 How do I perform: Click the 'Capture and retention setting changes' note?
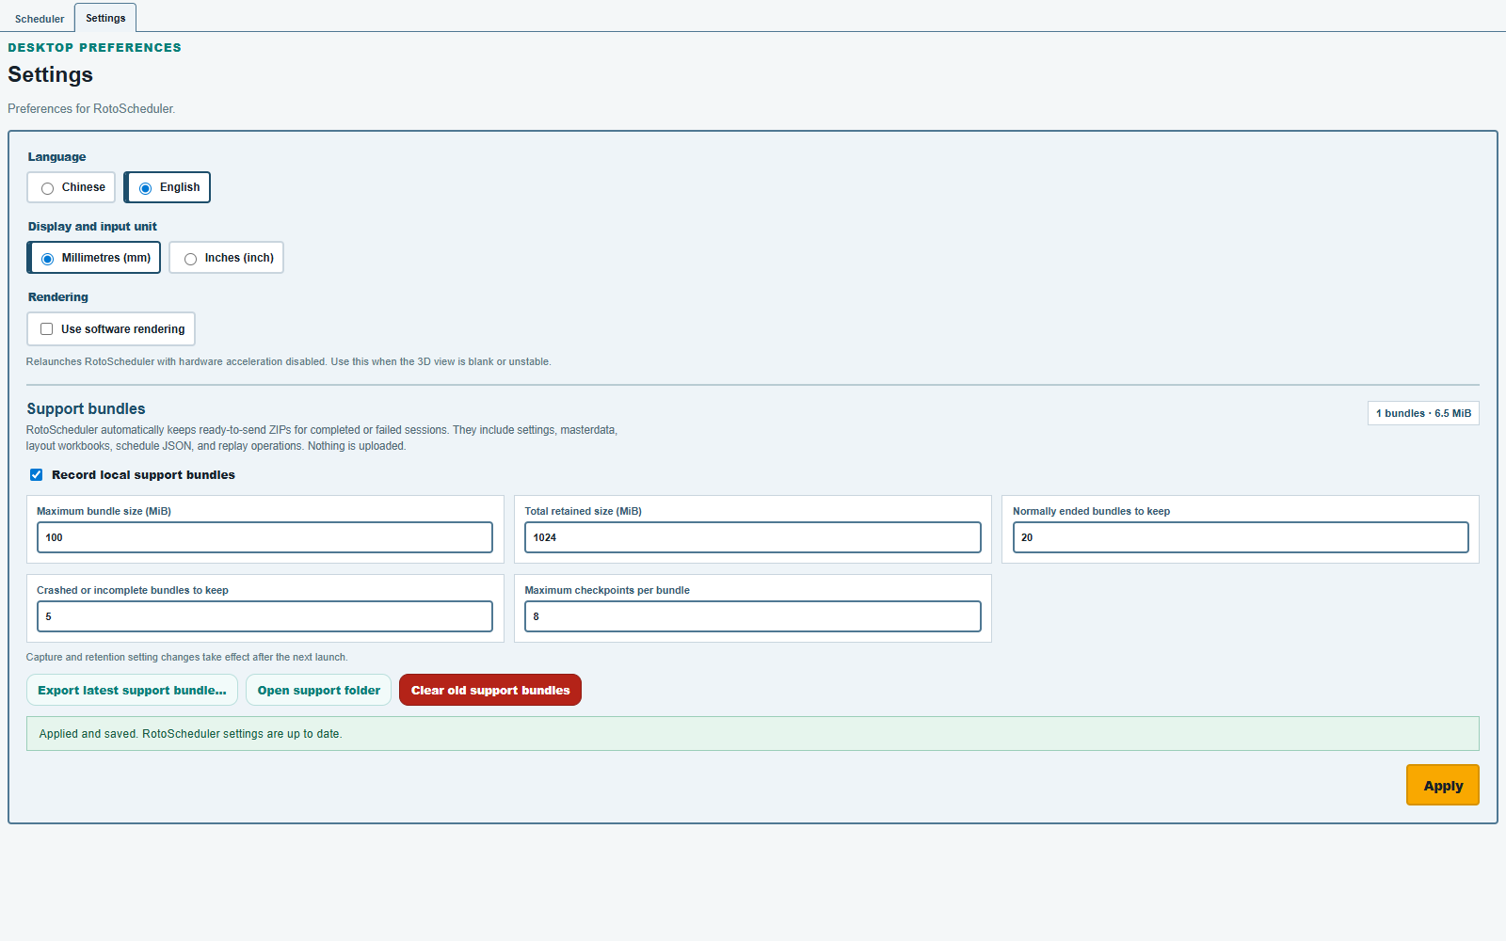(x=186, y=657)
